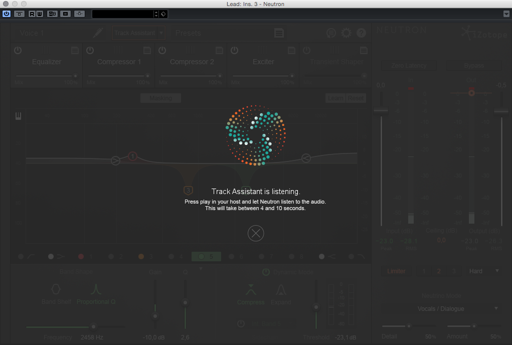Choose the Proportional Q shape icon
512x345 pixels.
click(96, 289)
